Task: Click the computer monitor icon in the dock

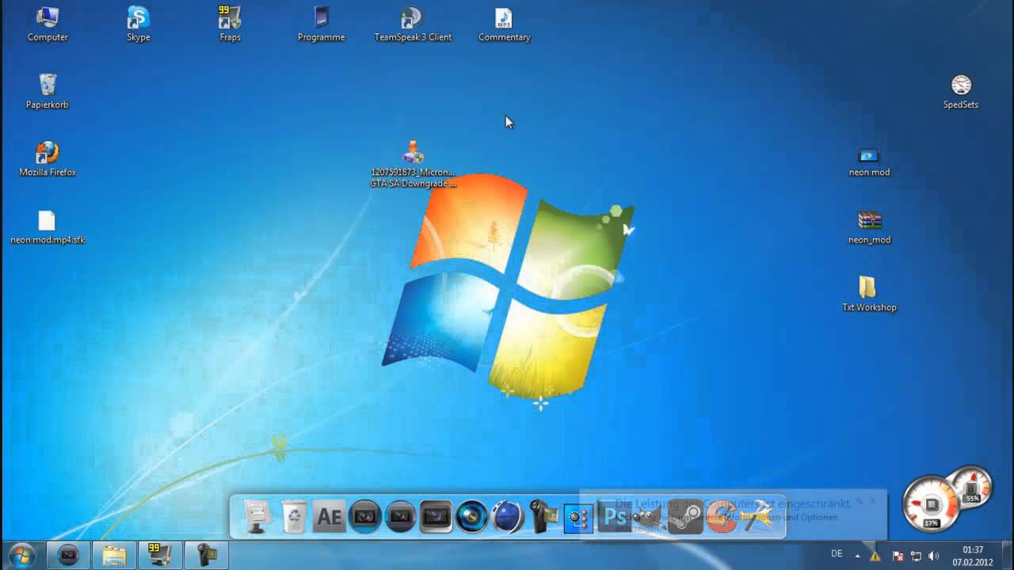Action: click(x=257, y=517)
